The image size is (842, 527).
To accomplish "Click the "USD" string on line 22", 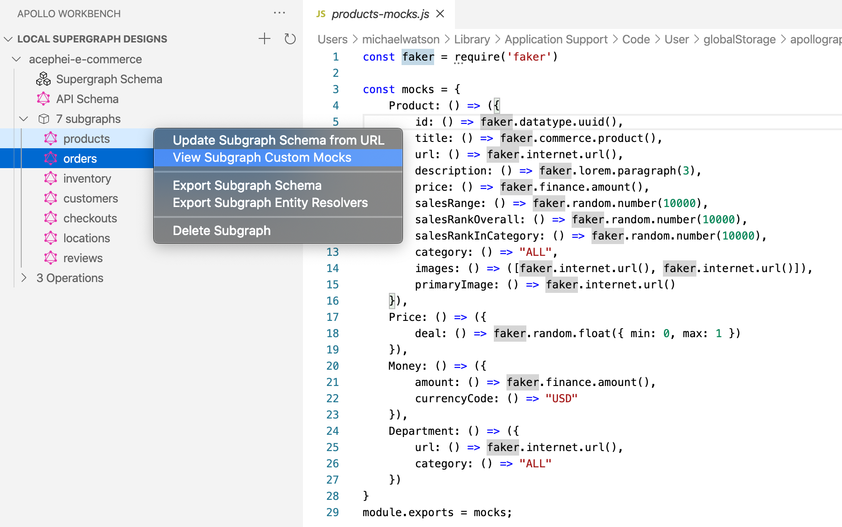I will click(561, 399).
